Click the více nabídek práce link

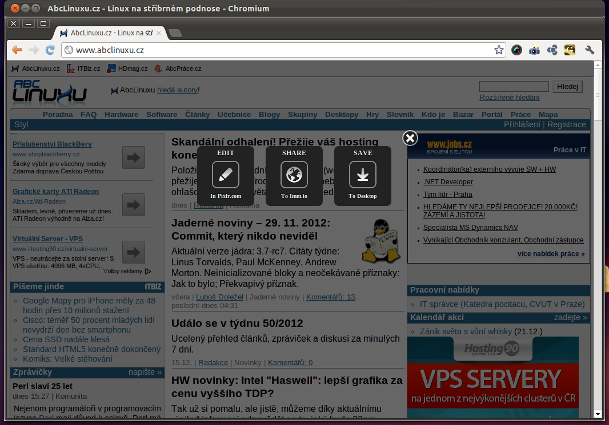[x=551, y=254]
